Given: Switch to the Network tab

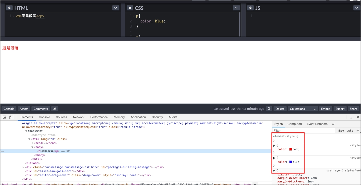Looking at the screenshot, I should tap(79, 117).
